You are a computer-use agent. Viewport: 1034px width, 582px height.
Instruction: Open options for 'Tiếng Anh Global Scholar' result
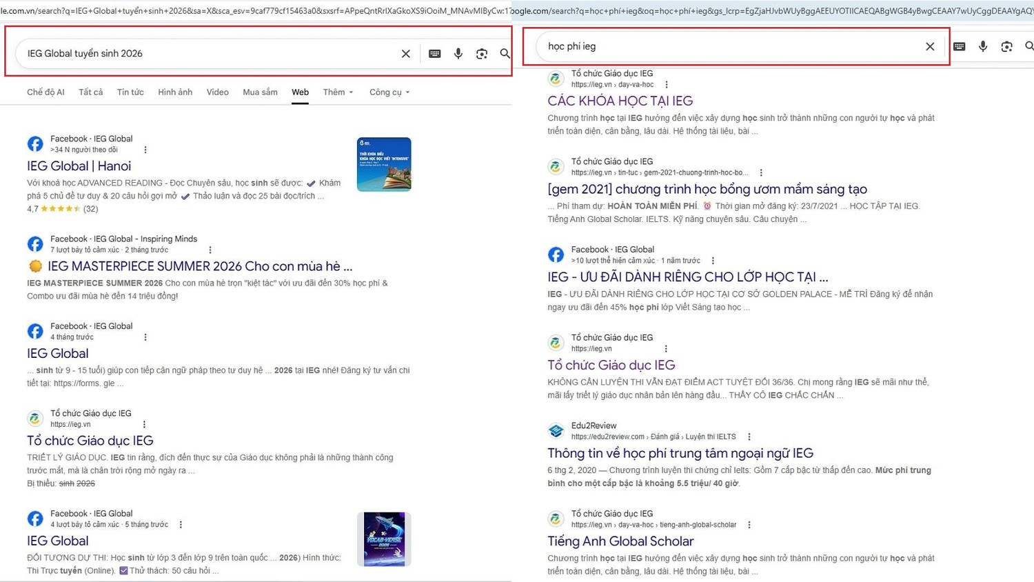click(749, 525)
